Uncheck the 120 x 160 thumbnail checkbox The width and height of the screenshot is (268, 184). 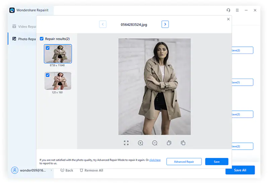pyautogui.click(x=48, y=75)
